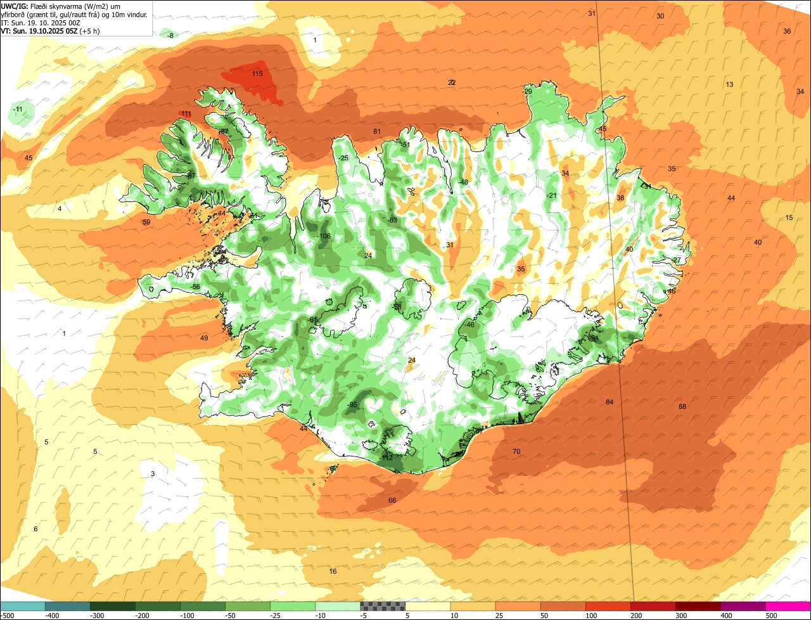Click the 112 value on the south coast
811x620 pixels.
(x=388, y=458)
